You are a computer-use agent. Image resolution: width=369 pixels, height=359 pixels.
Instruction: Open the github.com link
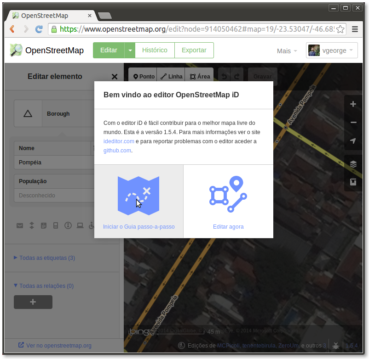(117, 151)
